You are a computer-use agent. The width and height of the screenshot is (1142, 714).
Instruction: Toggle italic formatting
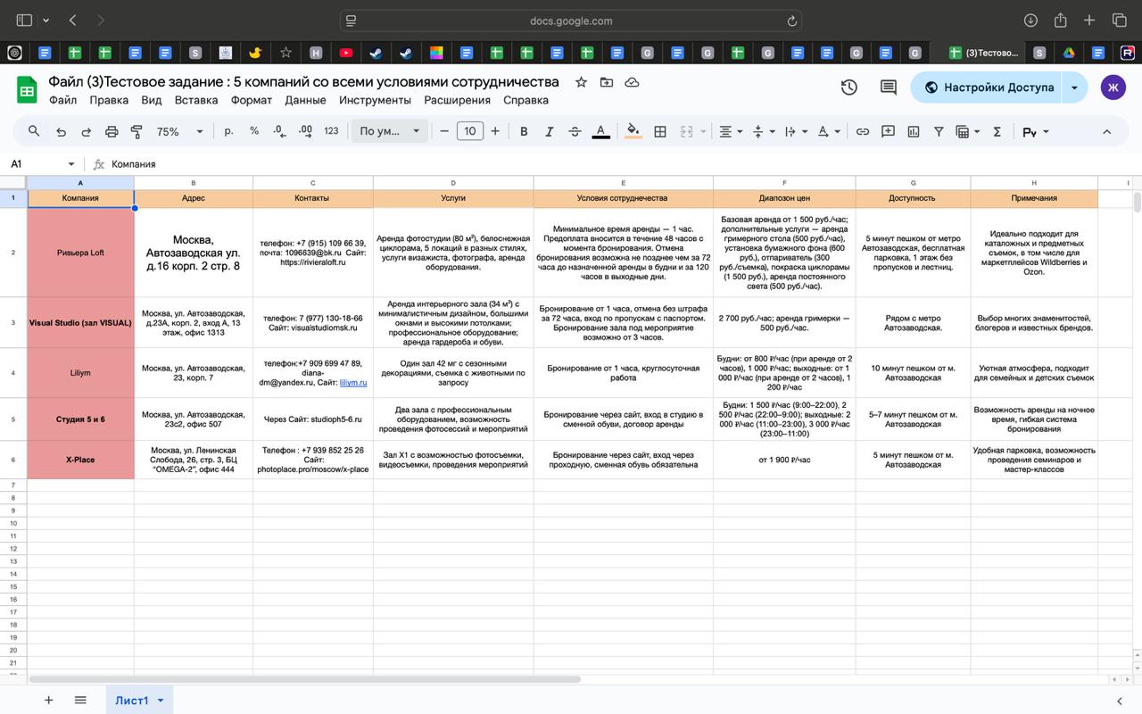coord(550,131)
